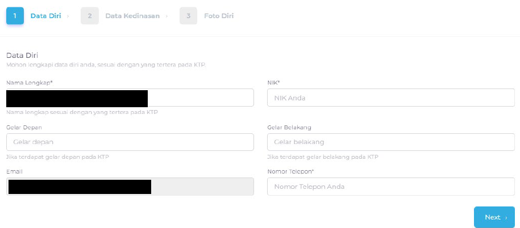The width and height of the screenshot is (520, 228).
Task: Click the Nomor Telepon* field label
Action: tap(290, 171)
